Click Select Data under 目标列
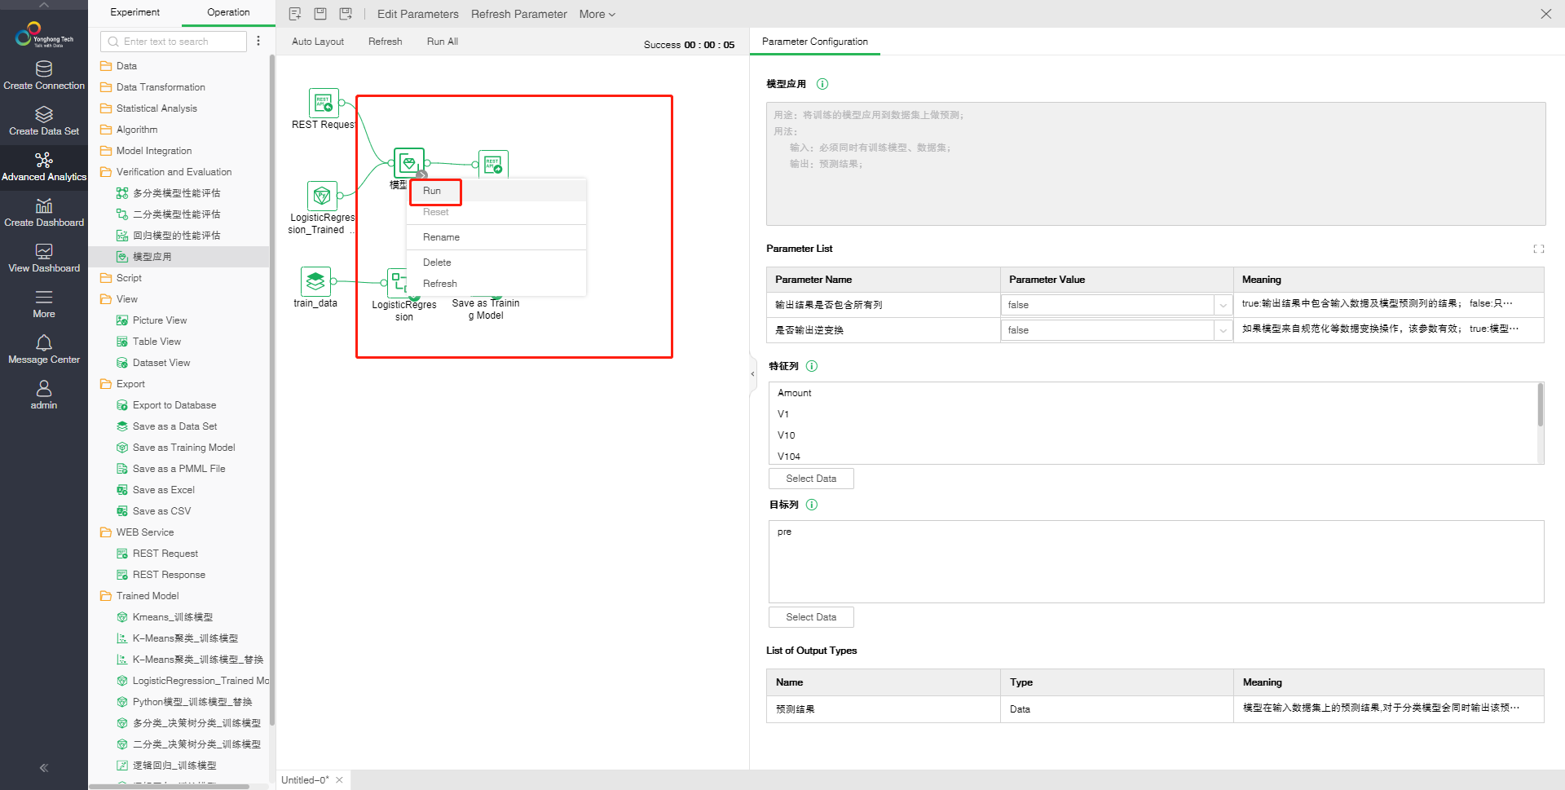The image size is (1565, 790). (x=811, y=617)
